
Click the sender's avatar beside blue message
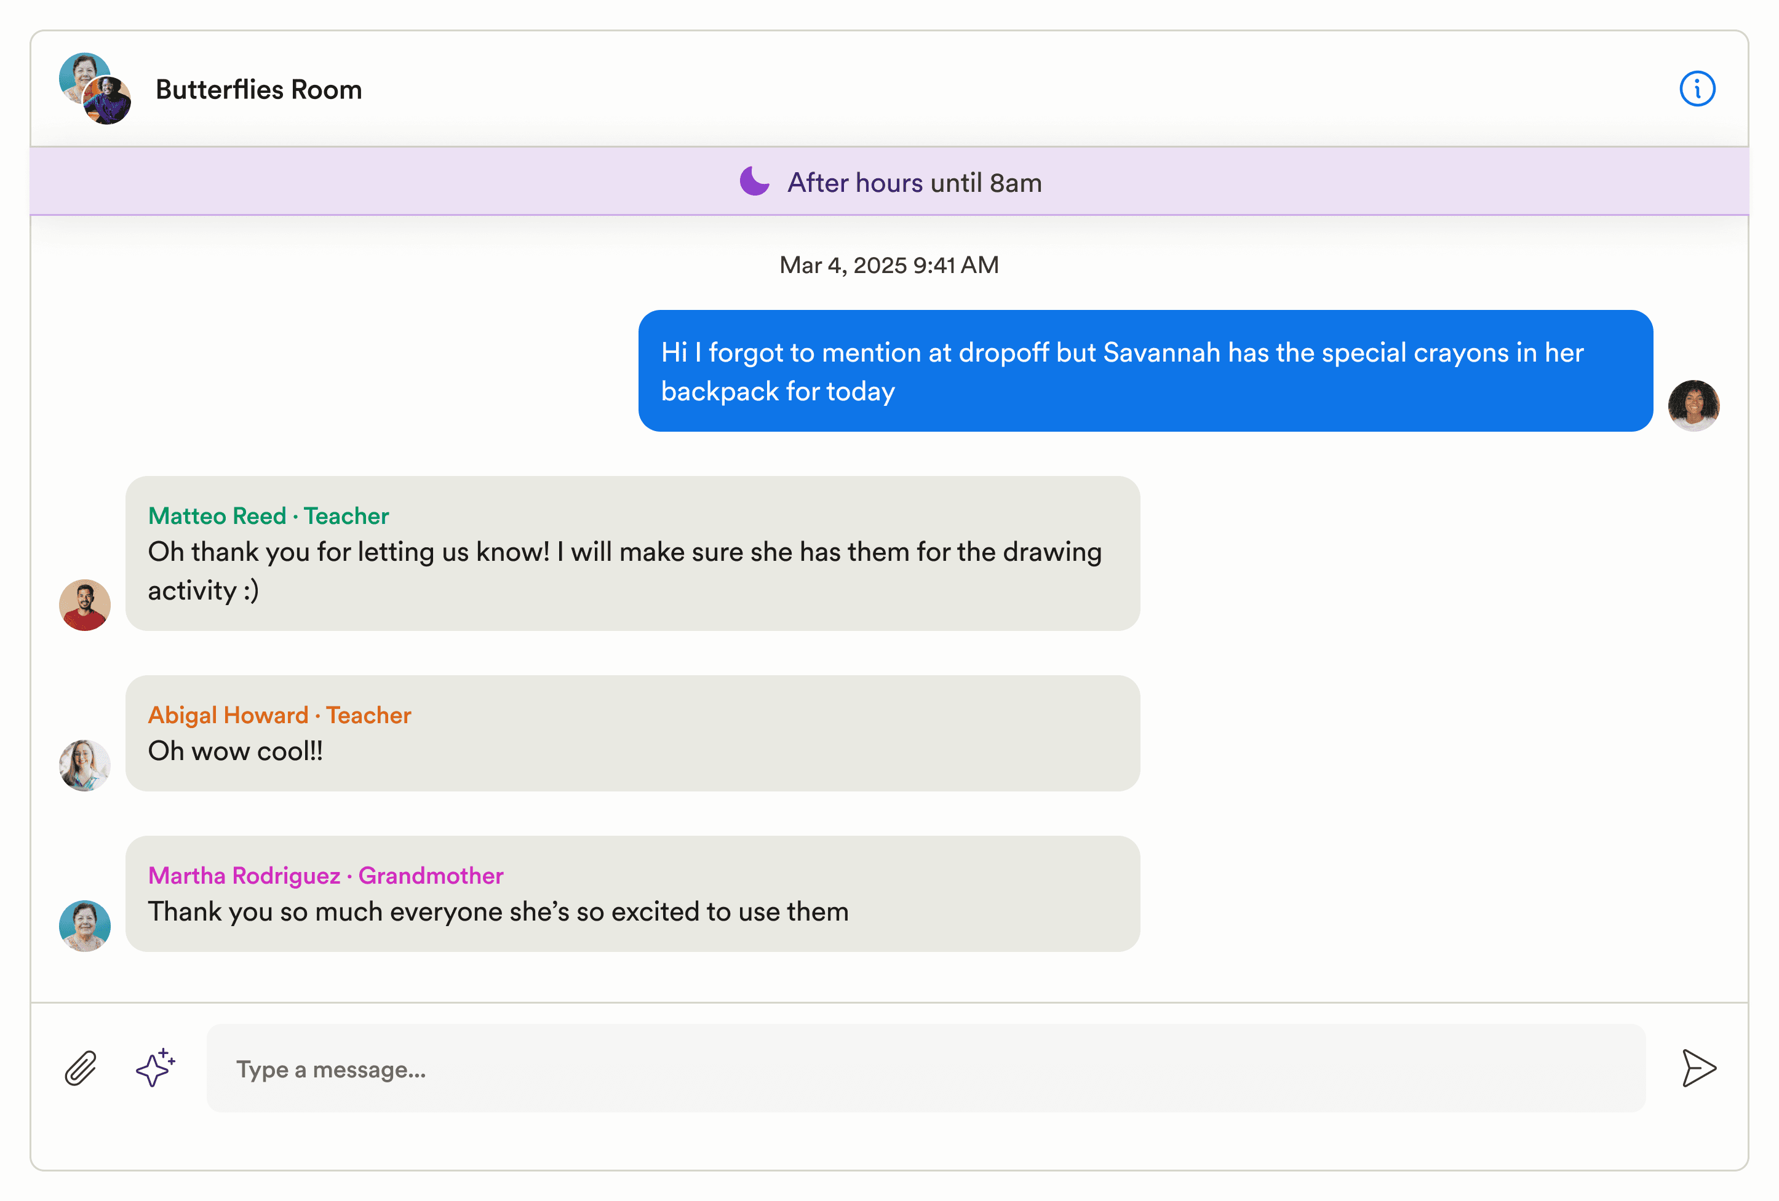click(x=1693, y=405)
